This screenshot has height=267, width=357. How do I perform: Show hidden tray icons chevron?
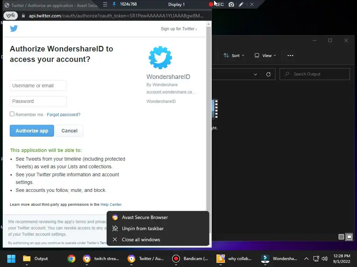[306, 259]
